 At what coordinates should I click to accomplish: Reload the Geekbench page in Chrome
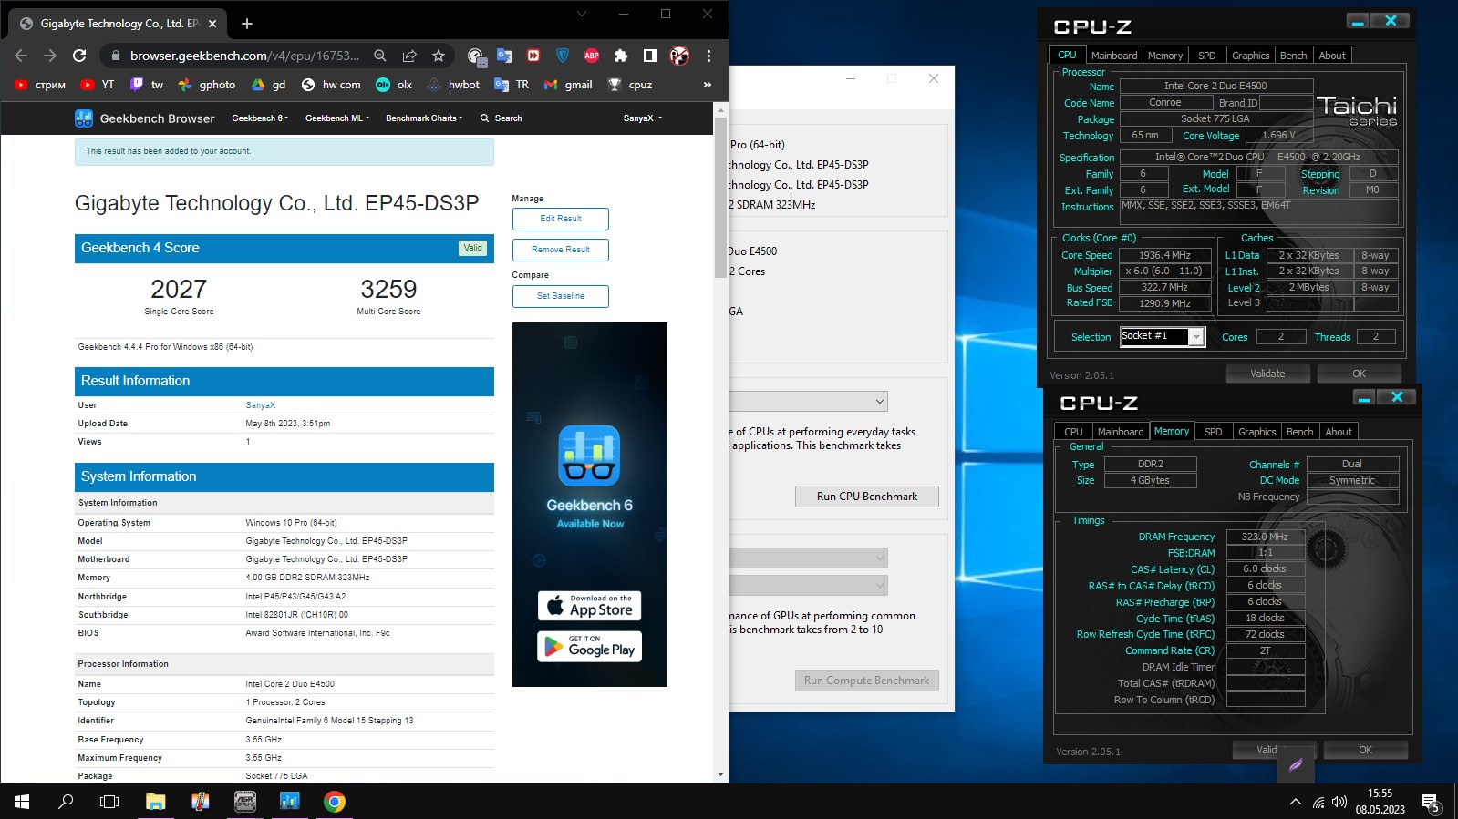point(79,56)
